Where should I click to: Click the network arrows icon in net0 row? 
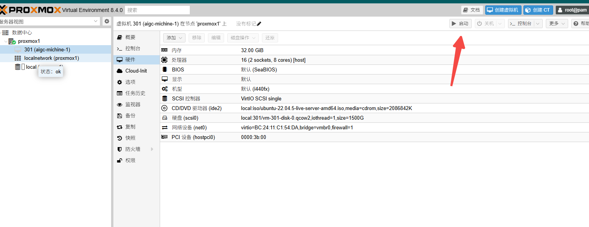click(x=165, y=127)
